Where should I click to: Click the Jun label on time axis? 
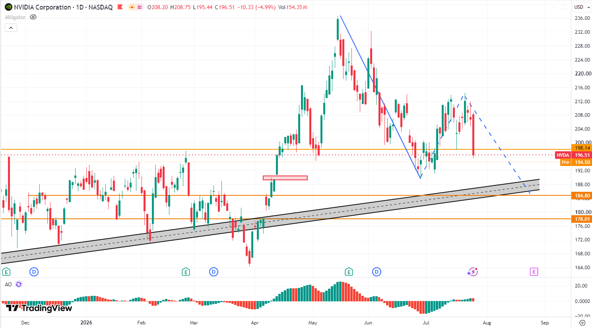point(368,322)
